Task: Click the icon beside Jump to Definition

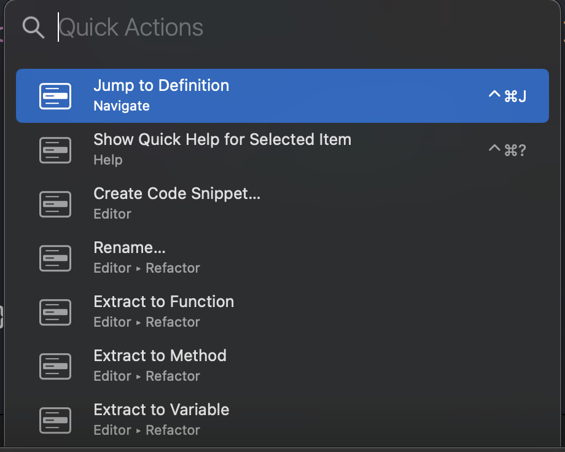Action: click(x=55, y=96)
